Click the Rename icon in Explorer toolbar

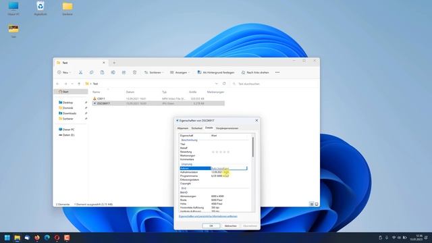(113, 72)
